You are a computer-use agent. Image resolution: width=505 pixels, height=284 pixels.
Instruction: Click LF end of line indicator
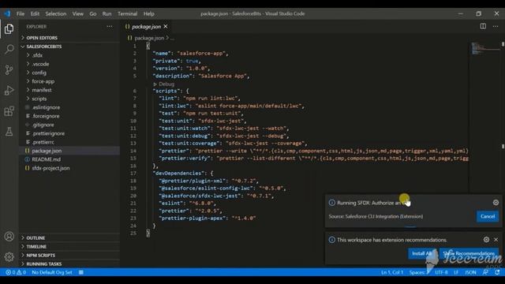[x=456, y=272]
